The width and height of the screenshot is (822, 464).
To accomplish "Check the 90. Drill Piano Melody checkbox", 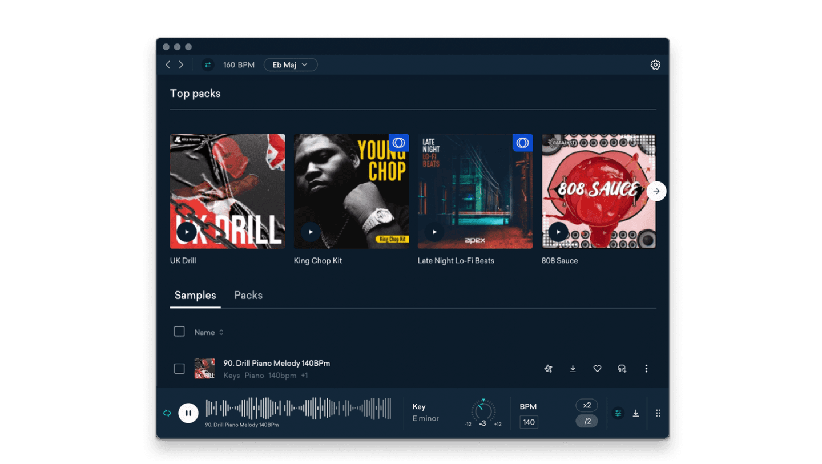I will (x=179, y=369).
